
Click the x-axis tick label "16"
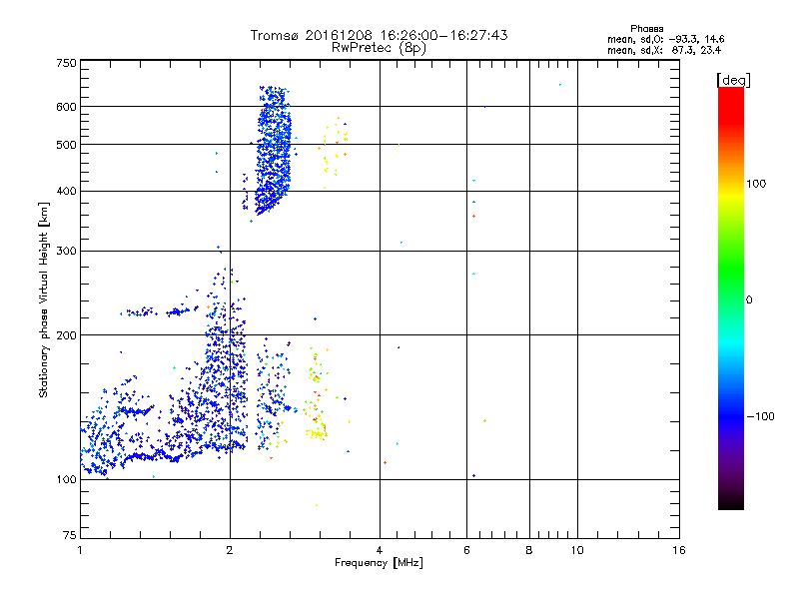coord(679,550)
